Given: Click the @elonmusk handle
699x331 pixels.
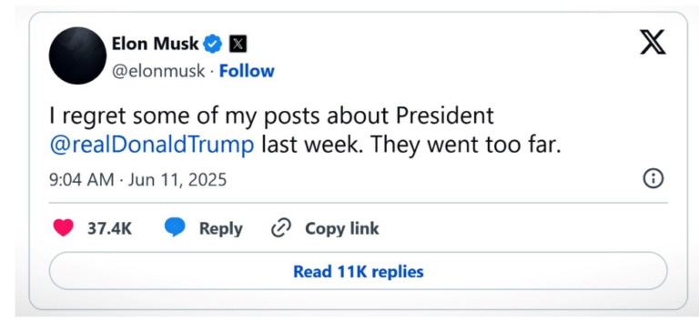Looking at the screenshot, I should point(158,72).
